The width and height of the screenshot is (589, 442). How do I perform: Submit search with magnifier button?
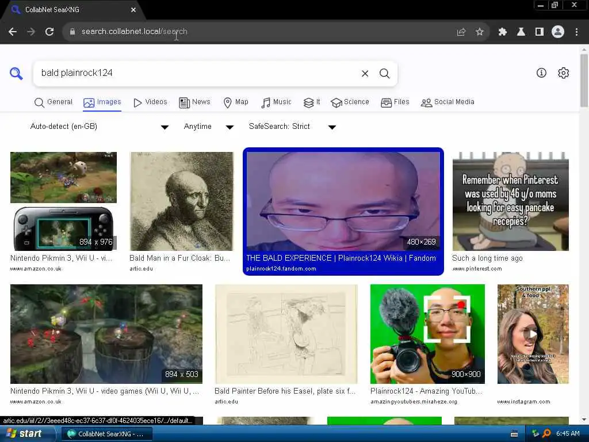[x=384, y=73]
